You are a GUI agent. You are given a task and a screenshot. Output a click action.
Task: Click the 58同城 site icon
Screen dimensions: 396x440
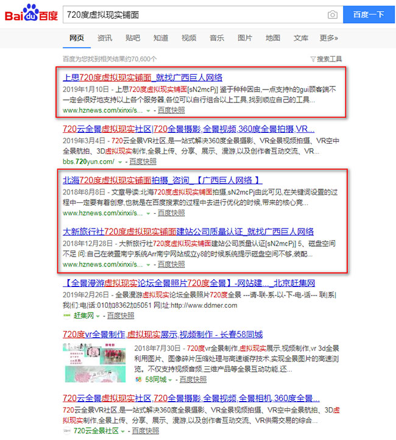point(138,379)
